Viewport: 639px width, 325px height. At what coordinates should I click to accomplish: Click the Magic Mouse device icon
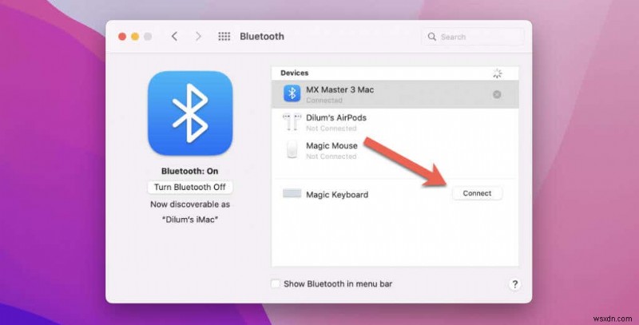292,150
